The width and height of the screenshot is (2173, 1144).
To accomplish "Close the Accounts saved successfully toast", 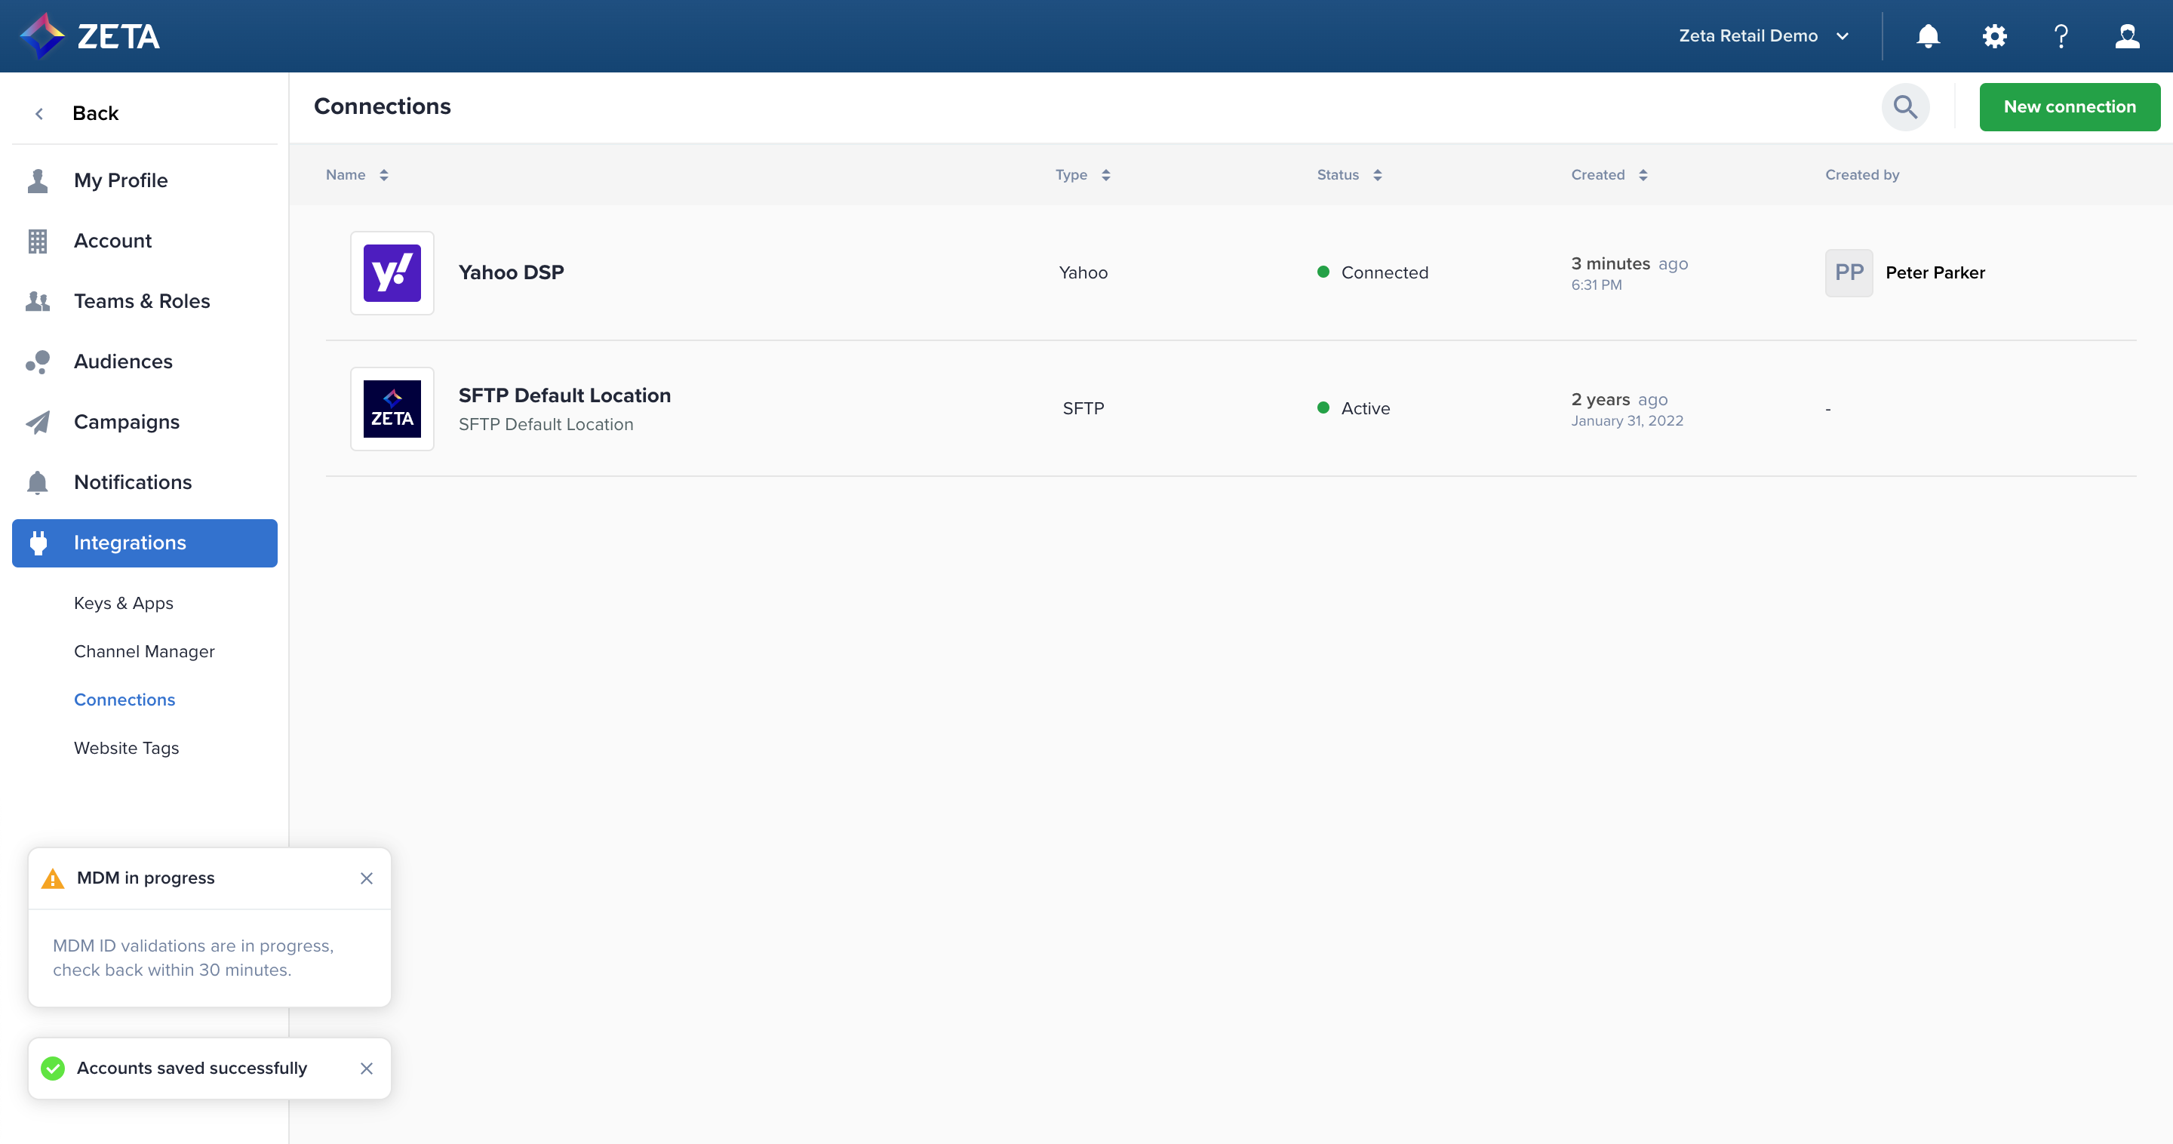I will click(366, 1068).
